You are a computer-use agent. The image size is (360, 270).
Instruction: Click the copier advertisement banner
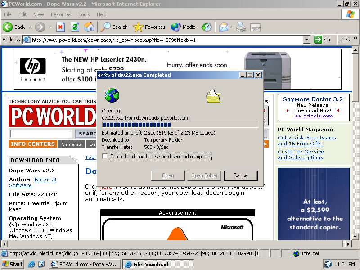pos(313,204)
